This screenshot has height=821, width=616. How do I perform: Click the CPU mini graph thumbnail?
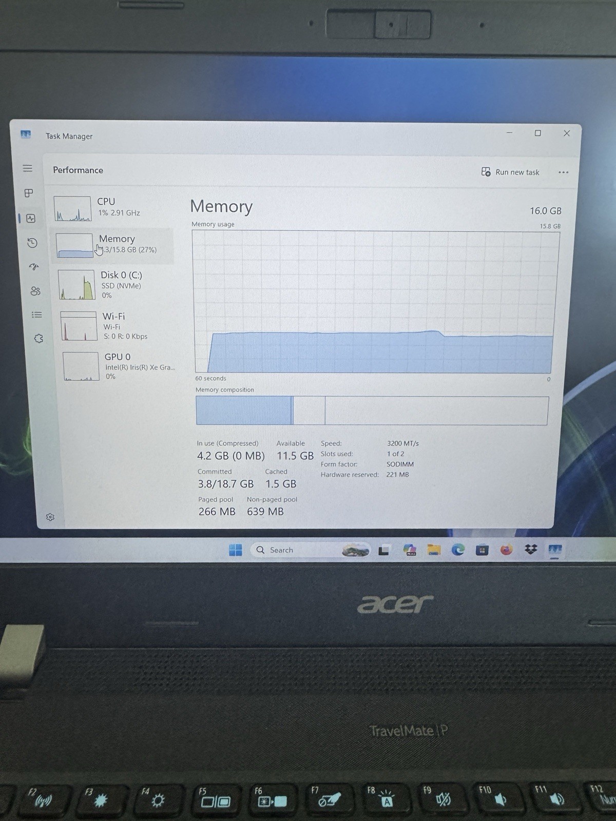pos(72,208)
